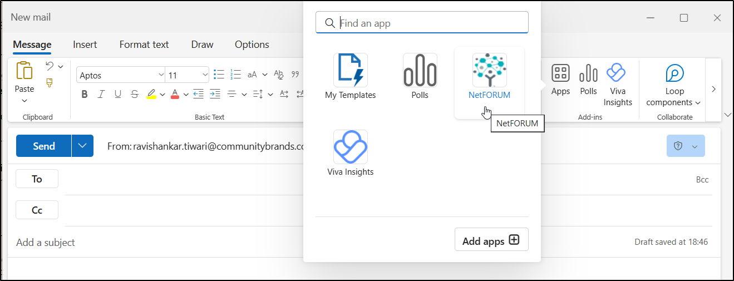Open the font size 11 dropdown
Viewport: 734px width, 281px height.
204,75
